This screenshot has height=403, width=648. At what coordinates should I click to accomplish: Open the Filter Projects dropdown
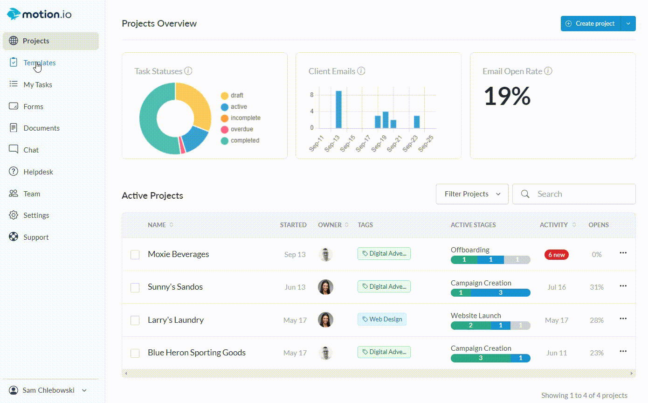point(472,194)
